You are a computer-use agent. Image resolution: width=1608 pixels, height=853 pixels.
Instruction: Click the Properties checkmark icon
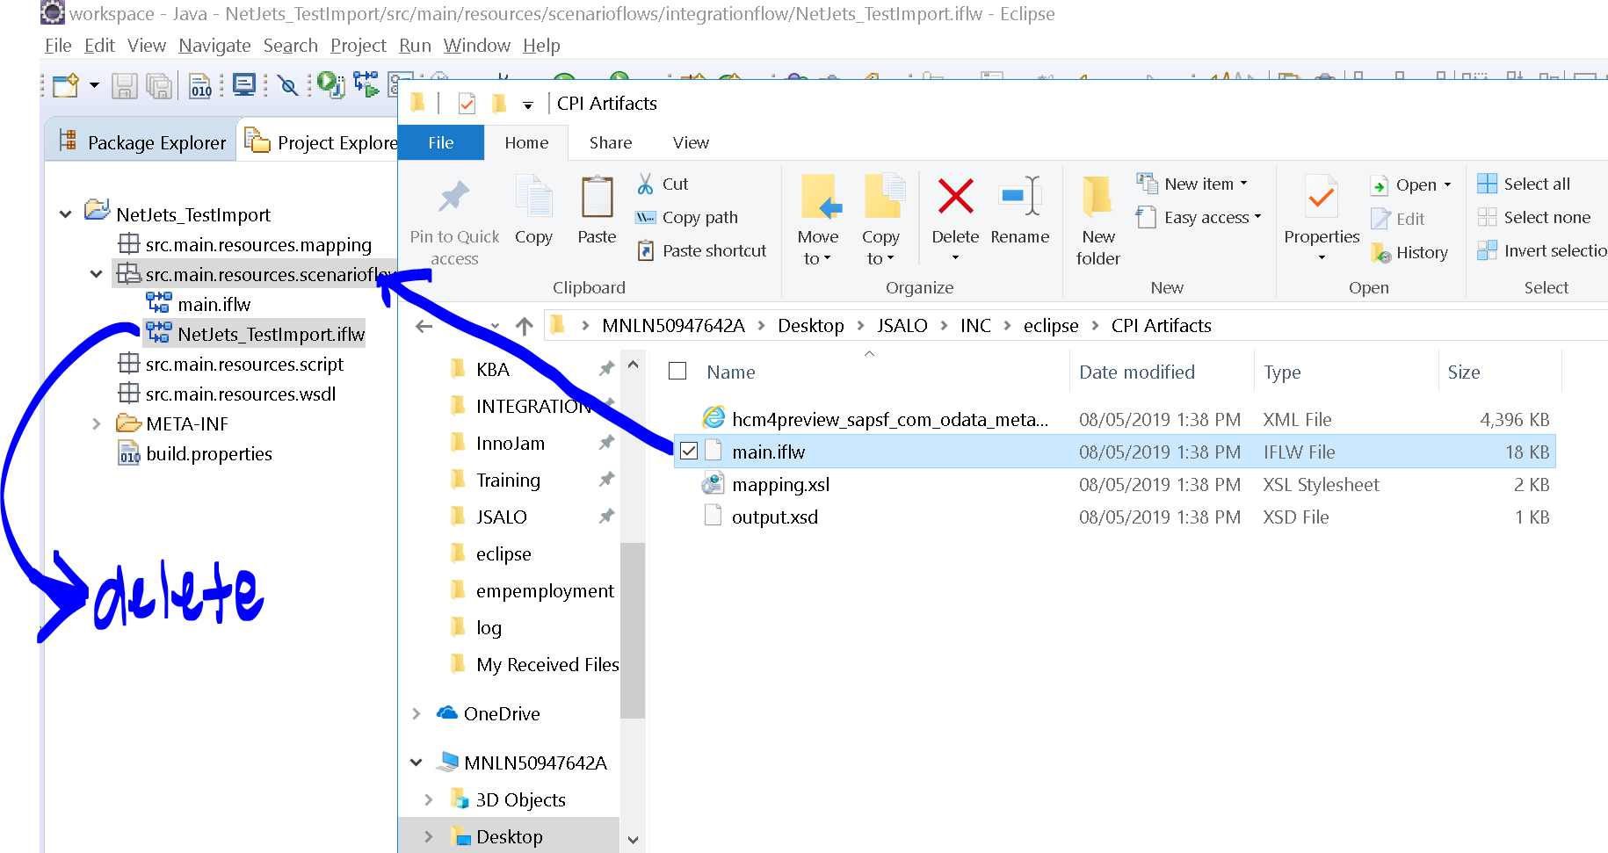(x=1322, y=197)
